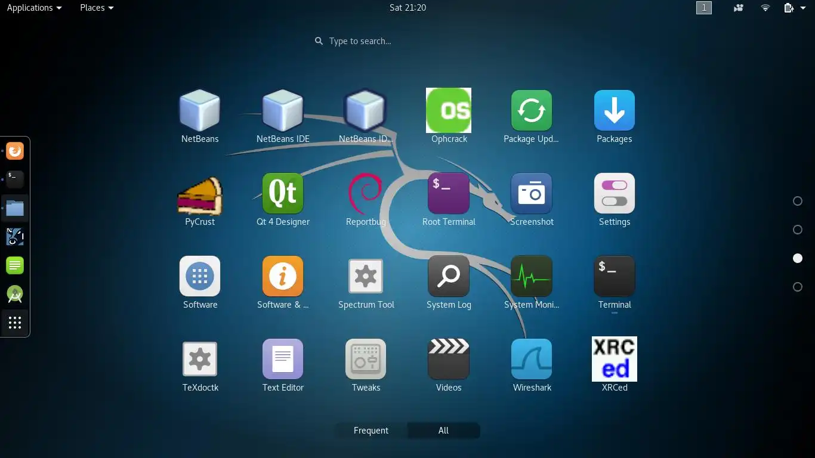Open the clock showing Sat 21:20
815x458 pixels.
(407, 8)
